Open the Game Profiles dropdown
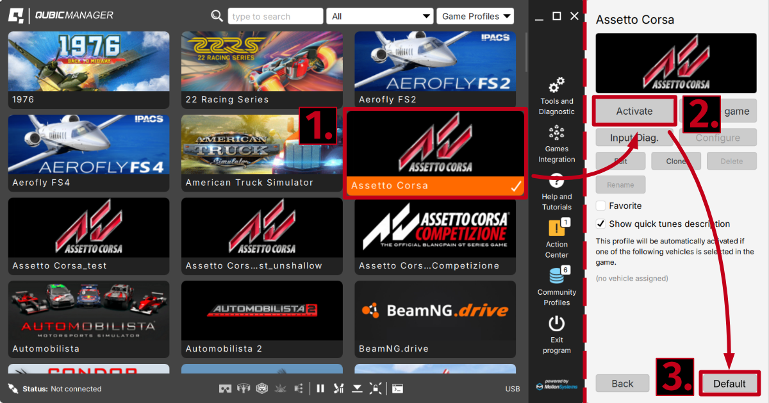The height and width of the screenshot is (403, 769). click(475, 16)
